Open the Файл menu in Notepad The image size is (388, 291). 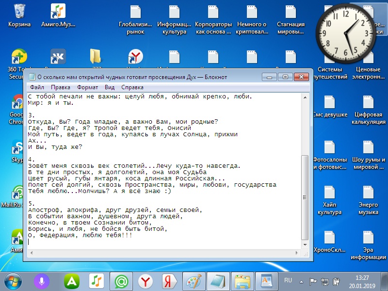click(x=37, y=87)
